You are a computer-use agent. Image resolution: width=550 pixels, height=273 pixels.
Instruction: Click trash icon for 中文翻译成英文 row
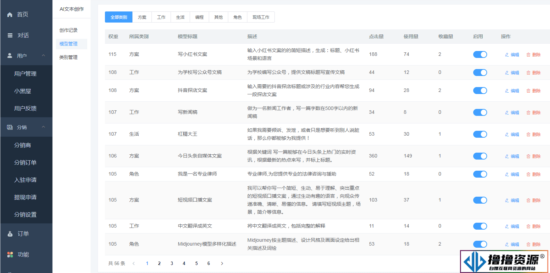[528, 227]
